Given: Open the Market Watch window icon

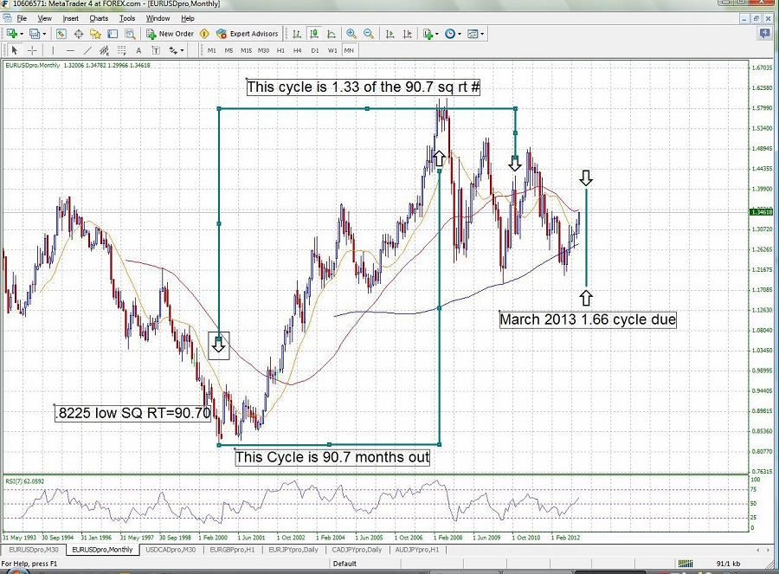Looking at the screenshot, I should [x=61, y=34].
